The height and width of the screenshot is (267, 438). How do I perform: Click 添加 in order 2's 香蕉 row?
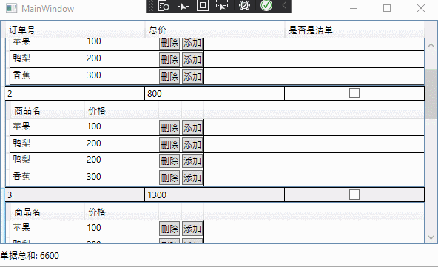pos(192,178)
